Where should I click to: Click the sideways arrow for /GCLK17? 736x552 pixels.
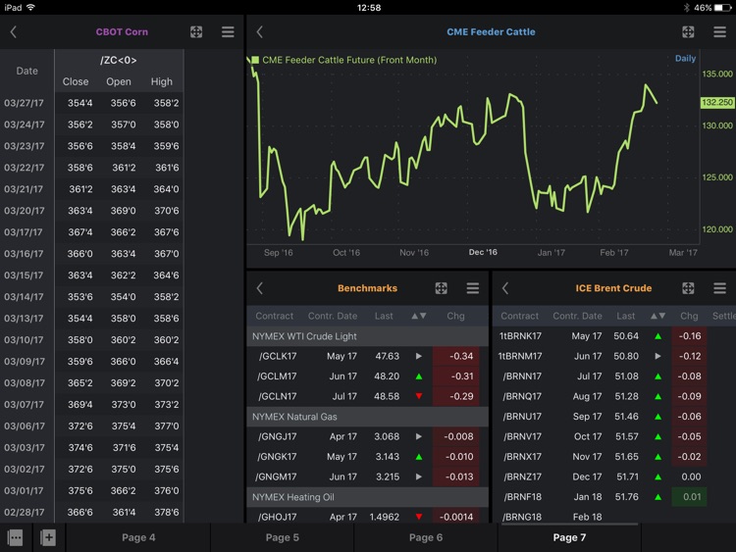pos(419,356)
